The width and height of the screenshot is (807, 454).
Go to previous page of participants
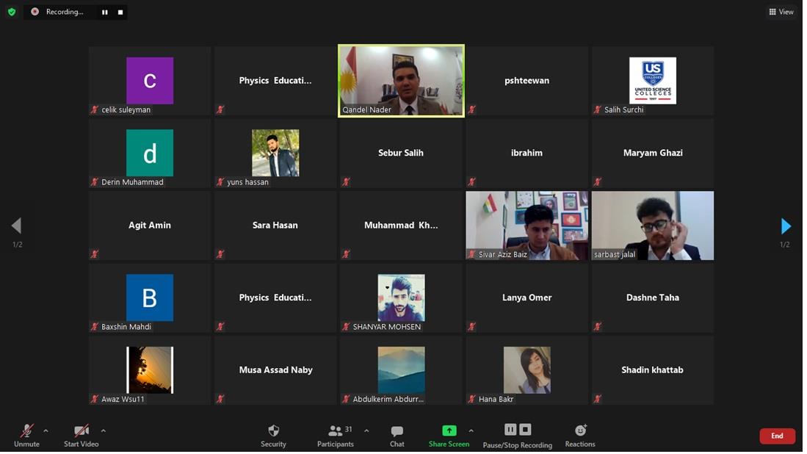[x=17, y=226]
